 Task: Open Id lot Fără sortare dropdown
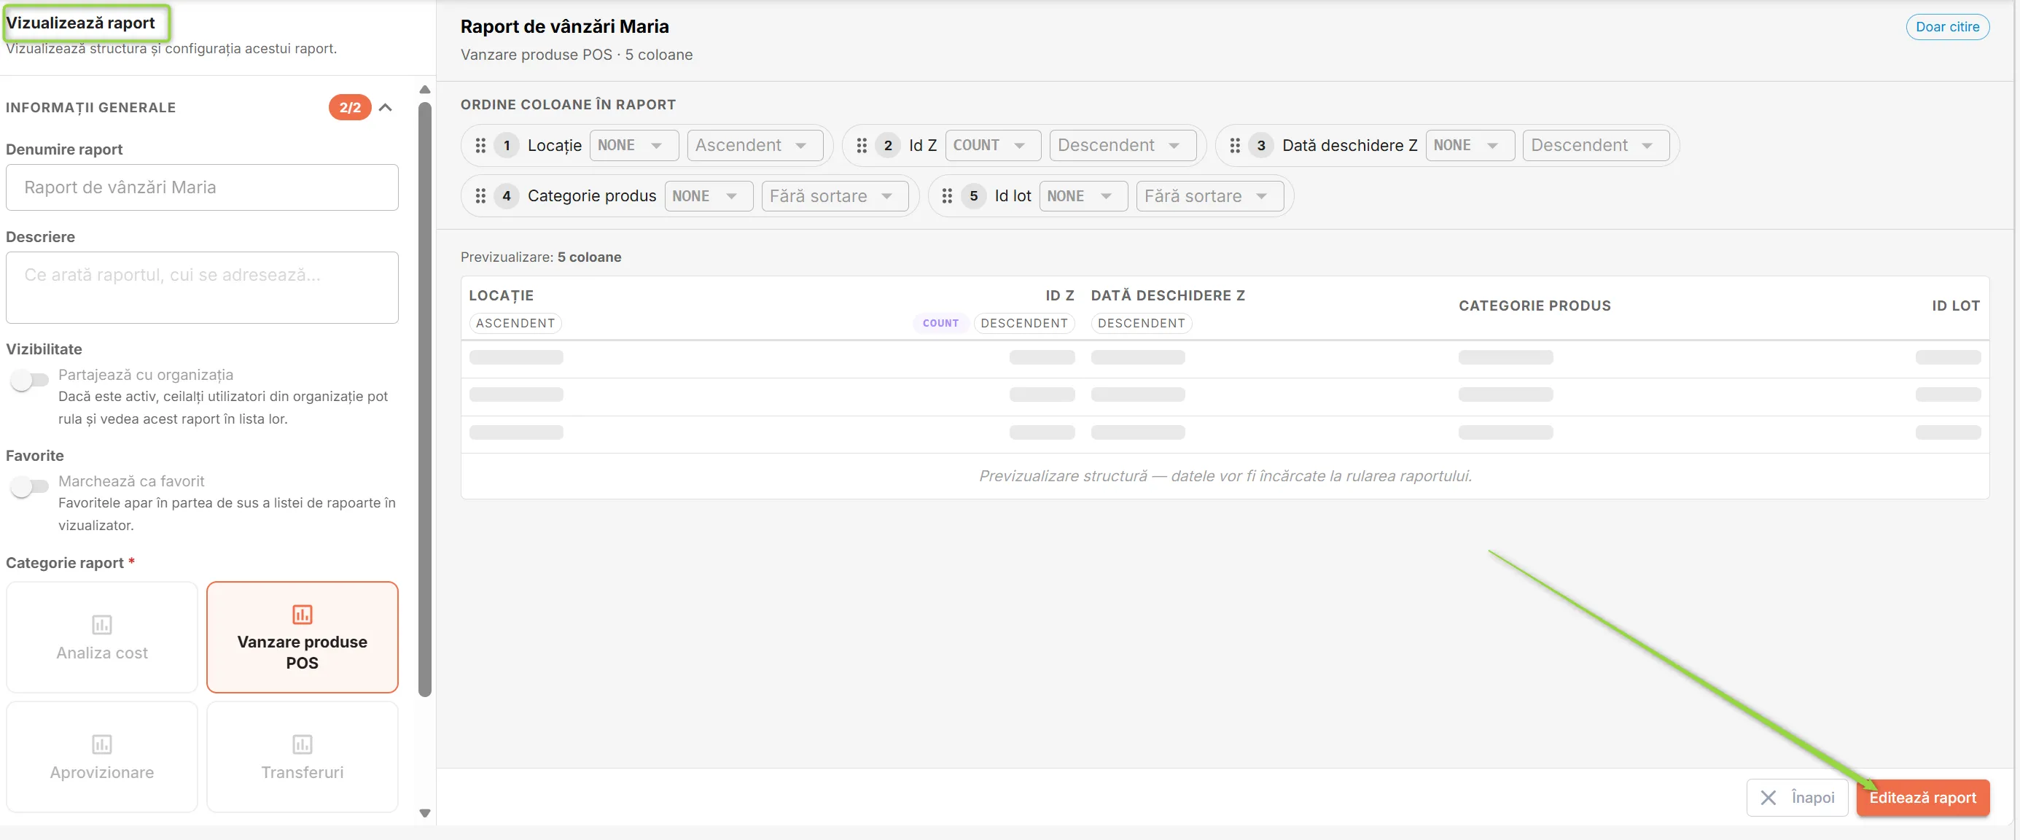1209,196
